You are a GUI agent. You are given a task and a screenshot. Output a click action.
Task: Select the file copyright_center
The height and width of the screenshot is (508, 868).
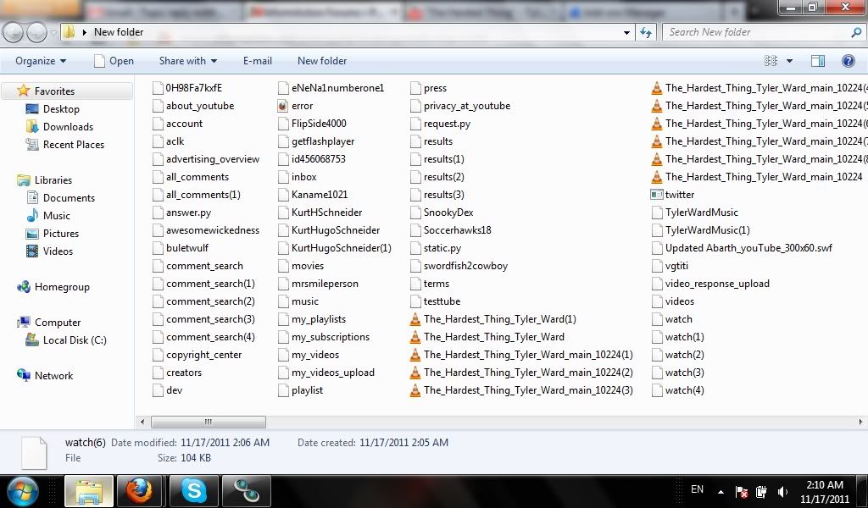point(197,354)
